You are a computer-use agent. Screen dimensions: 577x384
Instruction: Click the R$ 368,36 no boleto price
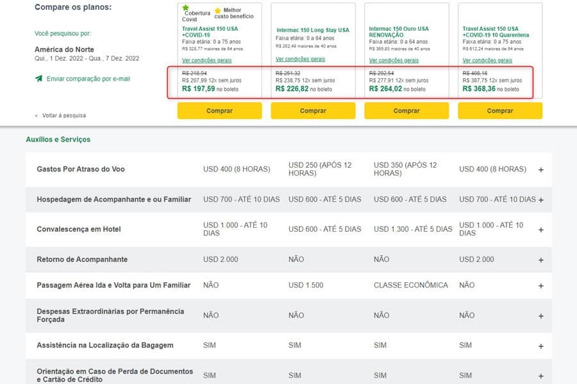(x=491, y=89)
